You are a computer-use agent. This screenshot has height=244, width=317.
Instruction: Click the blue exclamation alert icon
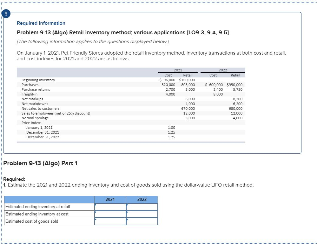click(x=7, y=14)
